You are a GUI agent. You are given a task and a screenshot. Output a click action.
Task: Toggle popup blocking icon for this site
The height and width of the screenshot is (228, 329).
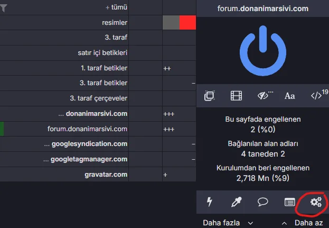[210, 96]
